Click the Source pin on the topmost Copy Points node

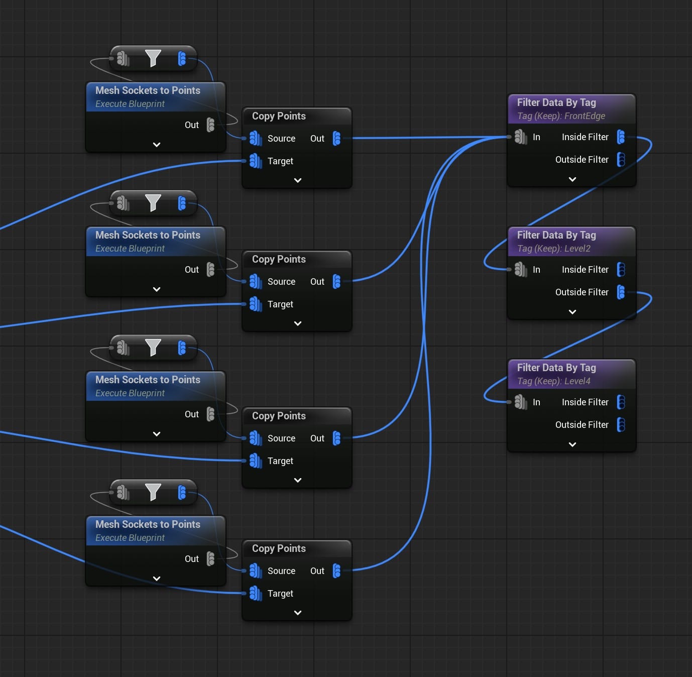tap(256, 139)
